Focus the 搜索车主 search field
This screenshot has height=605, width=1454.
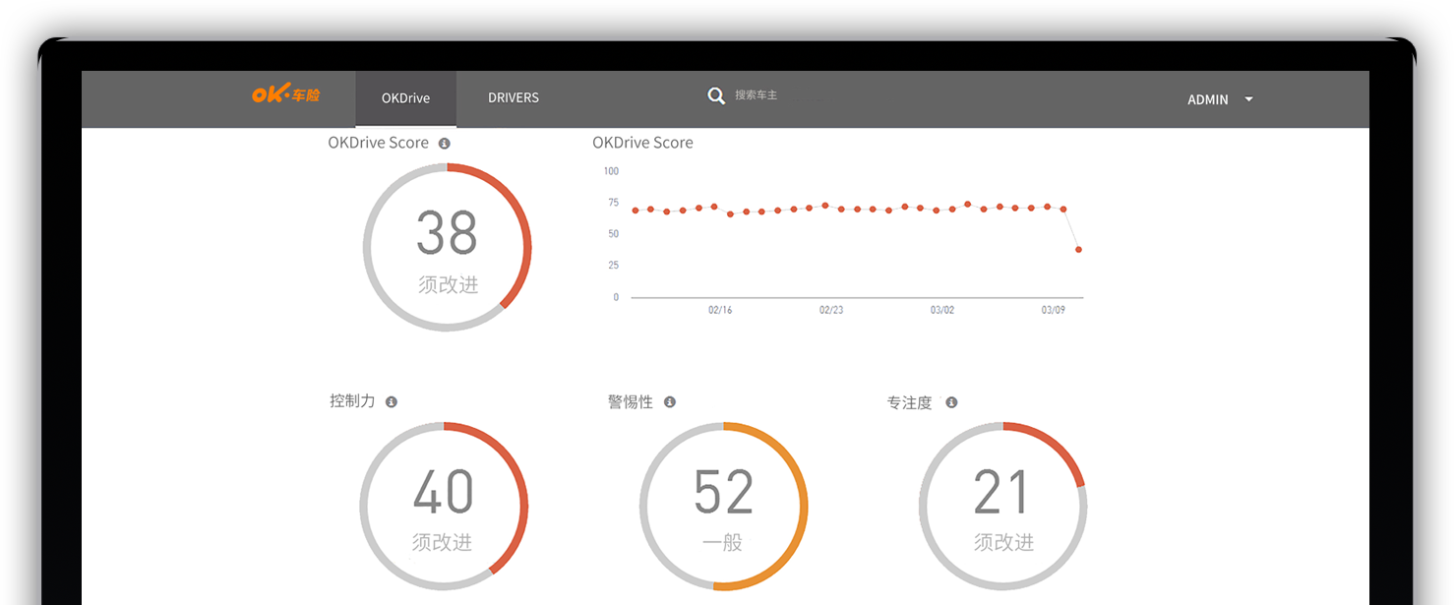point(757,95)
